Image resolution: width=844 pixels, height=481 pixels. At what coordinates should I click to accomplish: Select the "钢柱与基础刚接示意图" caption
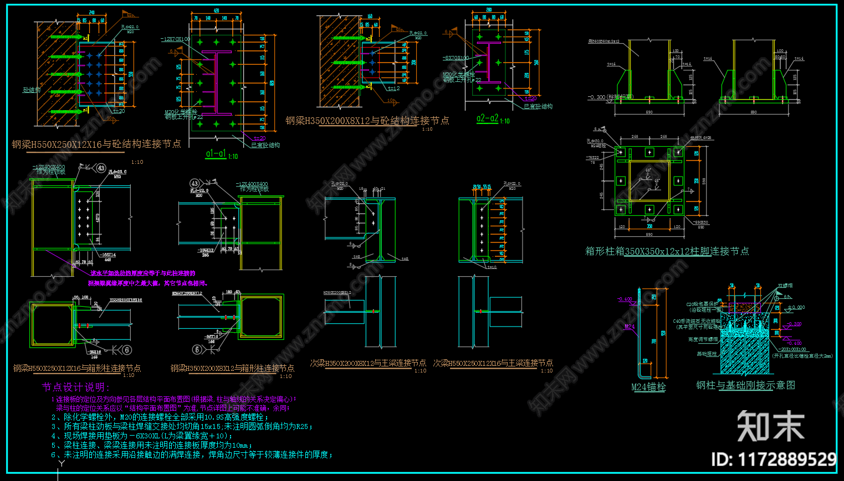tap(746, 385)
